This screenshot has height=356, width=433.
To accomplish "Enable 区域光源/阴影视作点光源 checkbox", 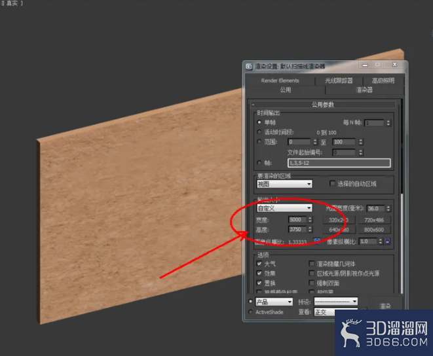I will (312, 273).
